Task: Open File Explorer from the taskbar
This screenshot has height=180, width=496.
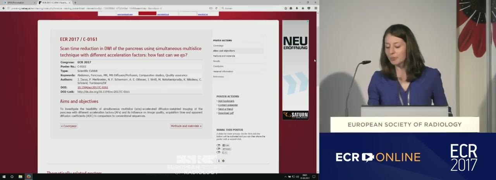Action: pos(20,177)
